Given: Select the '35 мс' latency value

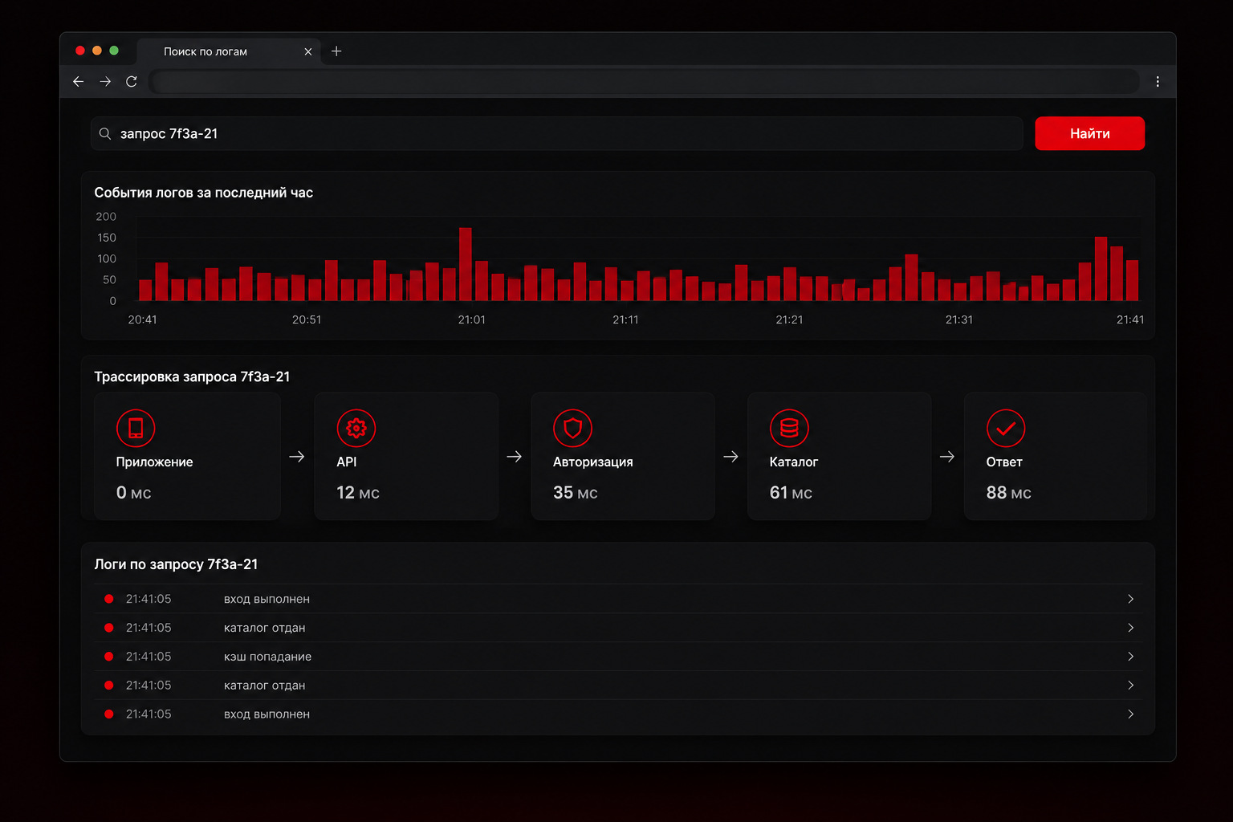Looking at the screenshot, I should [575, 493].
